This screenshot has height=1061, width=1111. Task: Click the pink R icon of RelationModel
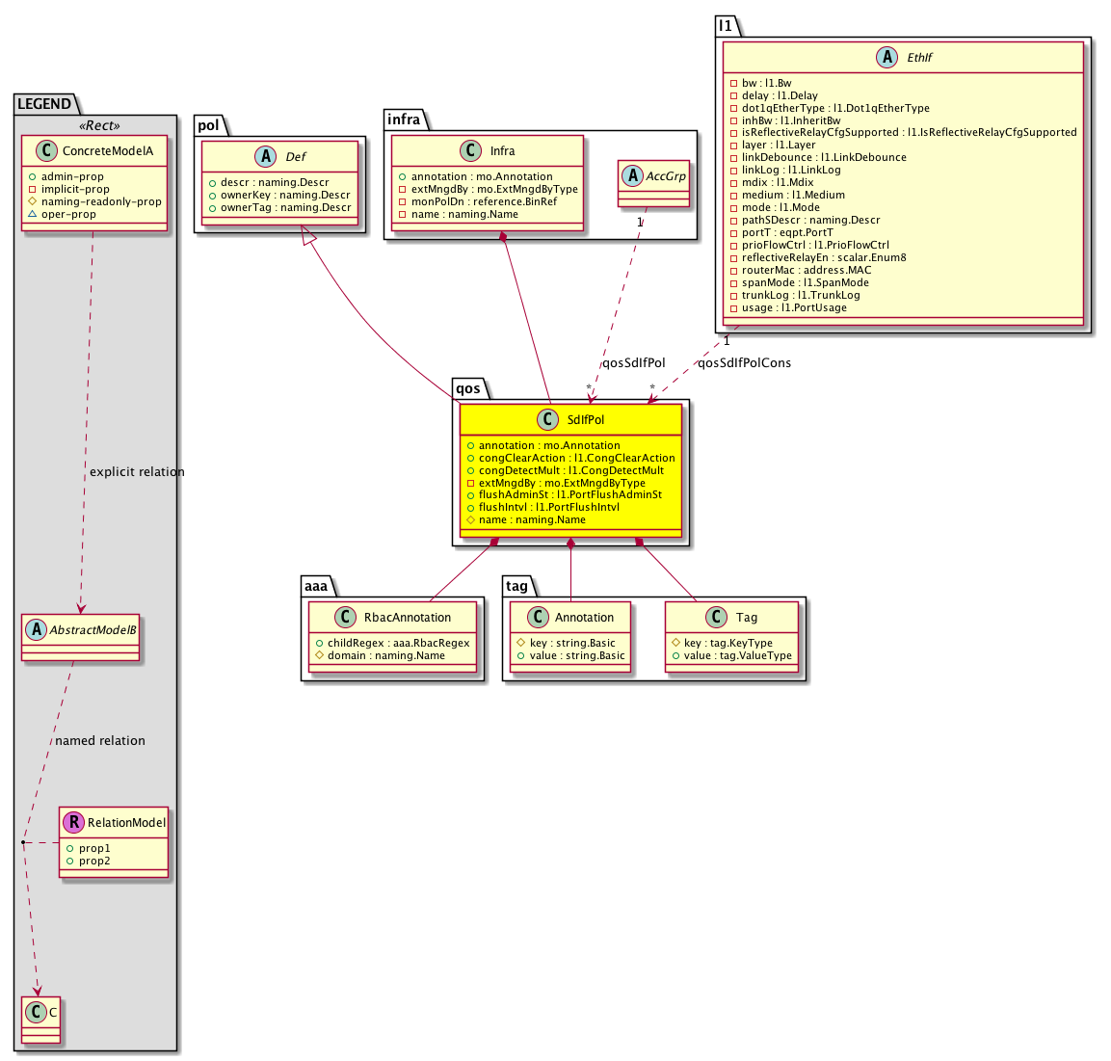coord(73,823)
